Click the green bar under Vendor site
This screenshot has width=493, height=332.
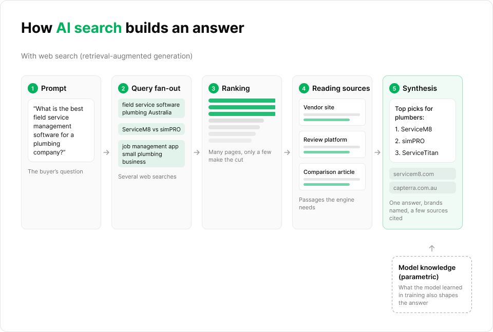tap(327, 120)
